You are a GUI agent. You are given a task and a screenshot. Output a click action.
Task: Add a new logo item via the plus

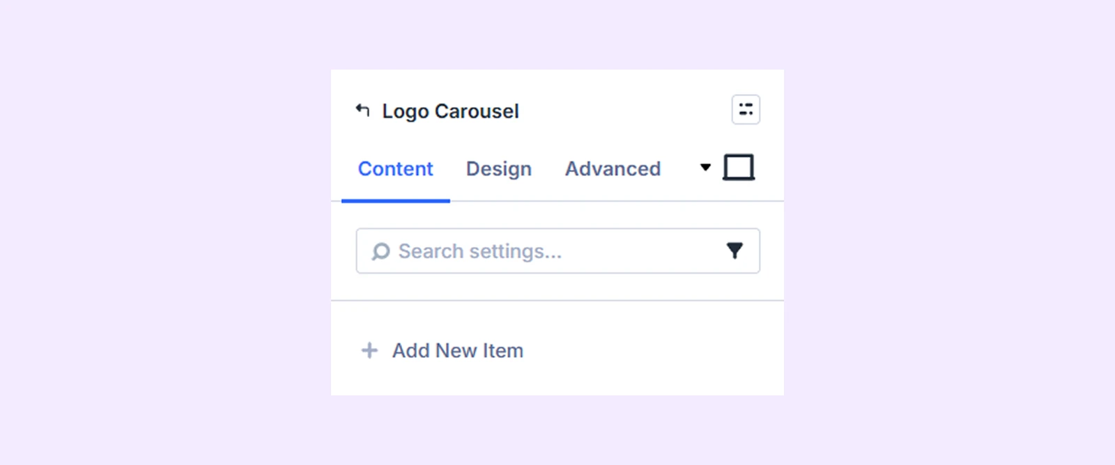[369, 350]
